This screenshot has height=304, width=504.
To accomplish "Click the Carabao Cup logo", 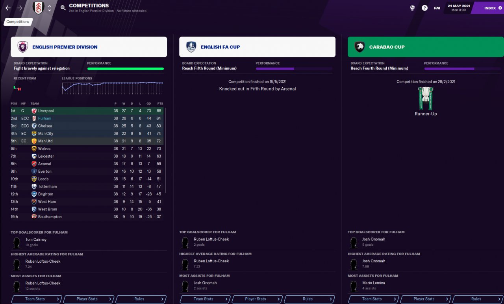I will coord(359,47).
